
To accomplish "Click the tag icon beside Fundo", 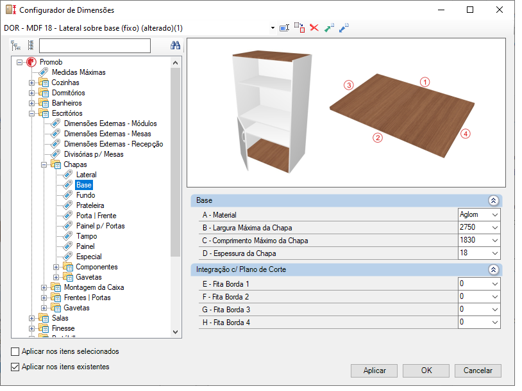I will tap(68, 195).
